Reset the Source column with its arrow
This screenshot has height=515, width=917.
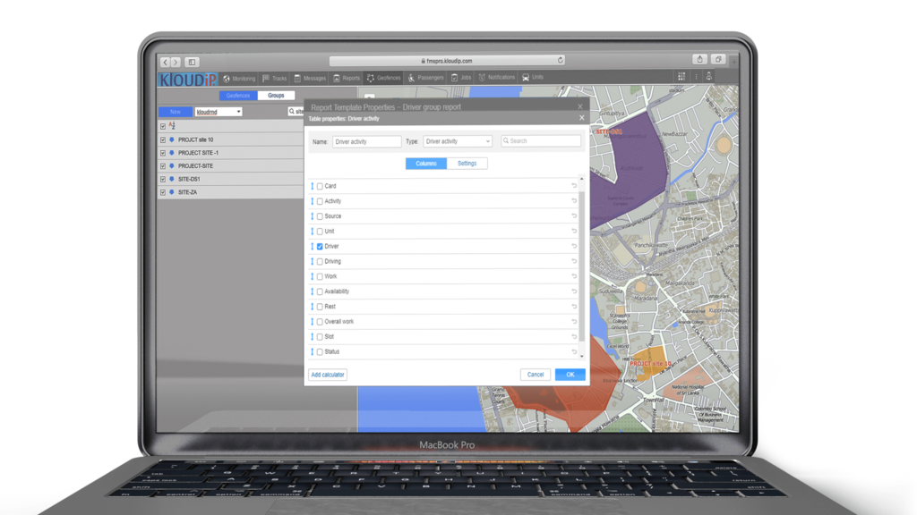point(574,216)
